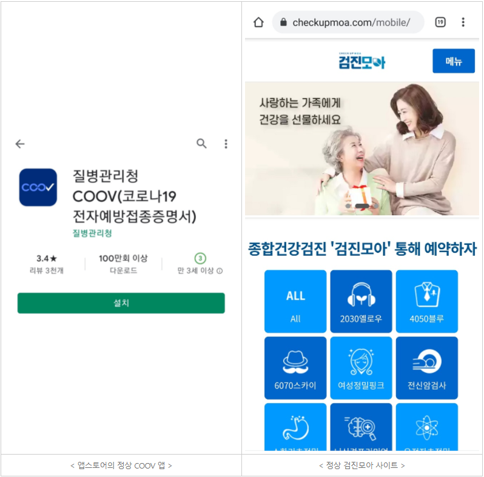
Task: Open the 질병관리청 developer link
Action: tap(92, 233)
